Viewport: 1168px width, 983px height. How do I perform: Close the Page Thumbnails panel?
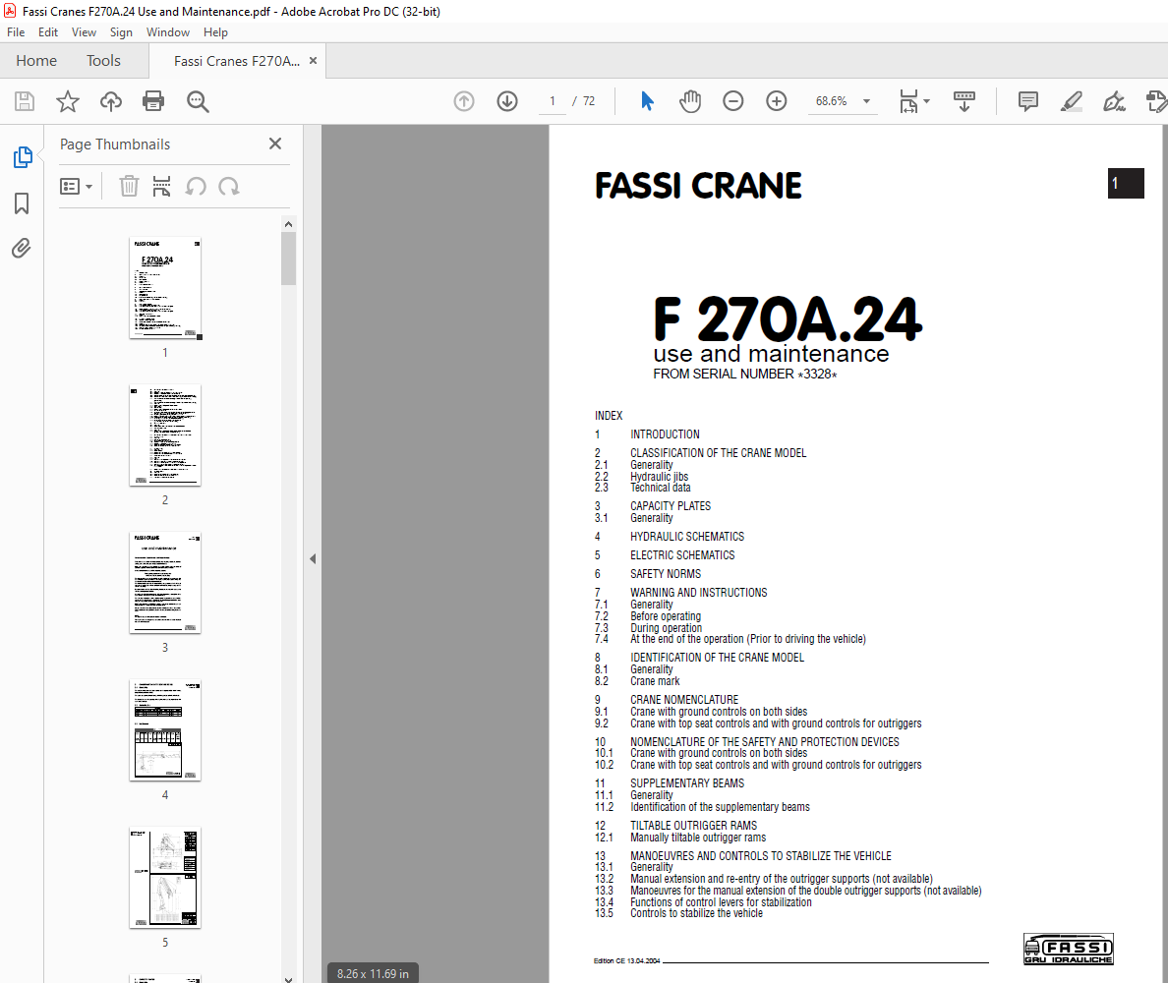pyautogui.click(x=275, y=144)
